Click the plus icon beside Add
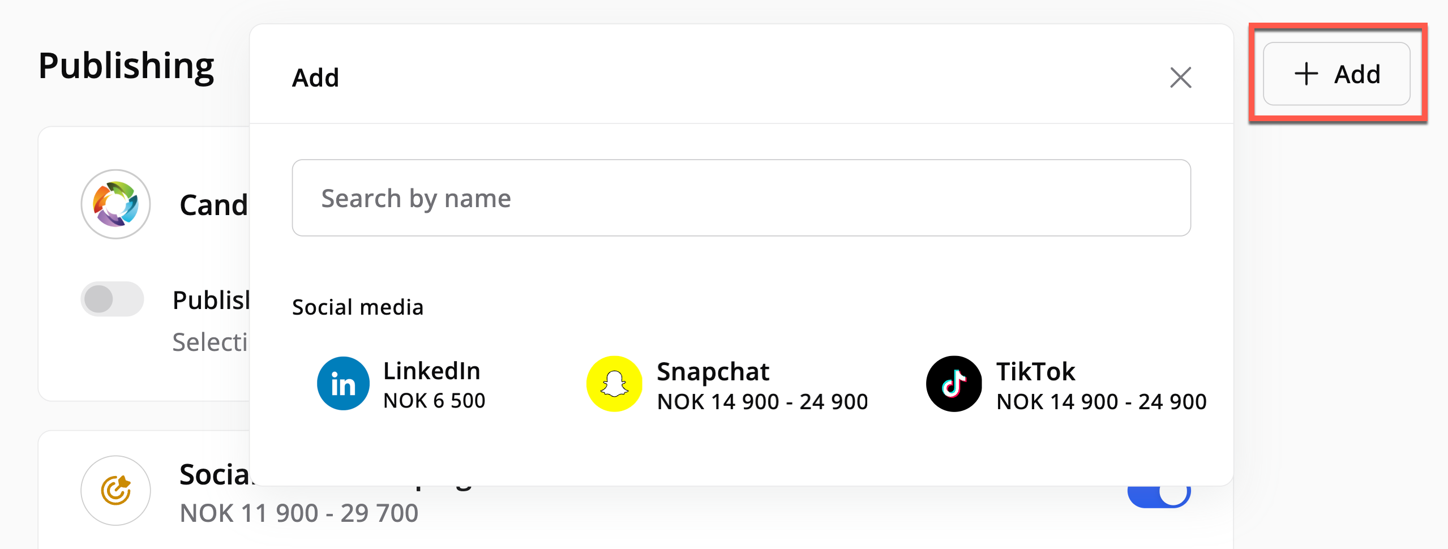The image size is (1448, 549). tap(1306, 74)
